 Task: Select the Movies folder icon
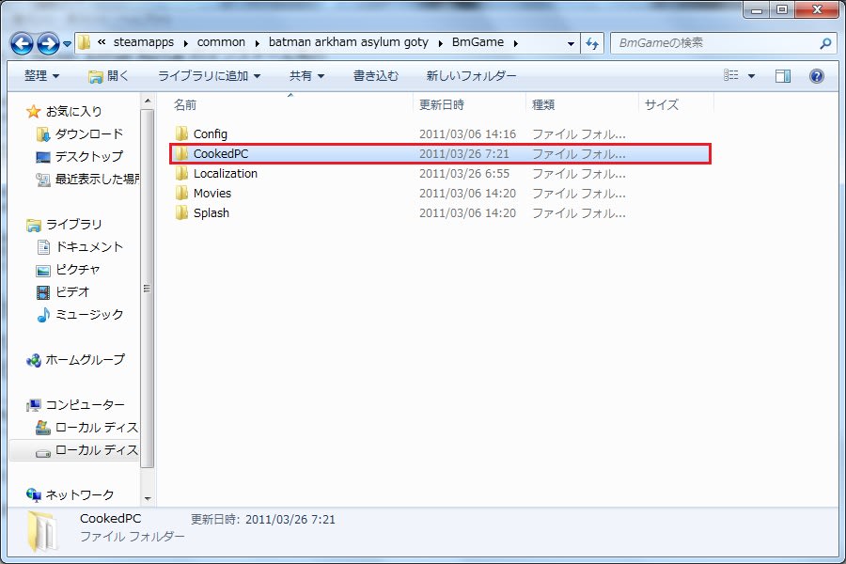pos(181,194)
